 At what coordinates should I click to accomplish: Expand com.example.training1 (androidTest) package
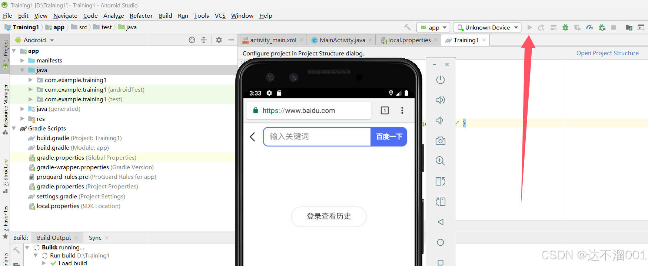pyautogui.click(x=30, y=89)
